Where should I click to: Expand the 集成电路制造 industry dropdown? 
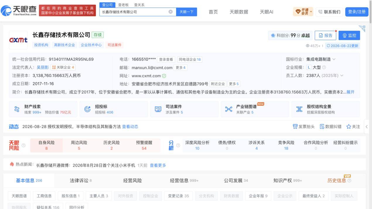(334, 59)
